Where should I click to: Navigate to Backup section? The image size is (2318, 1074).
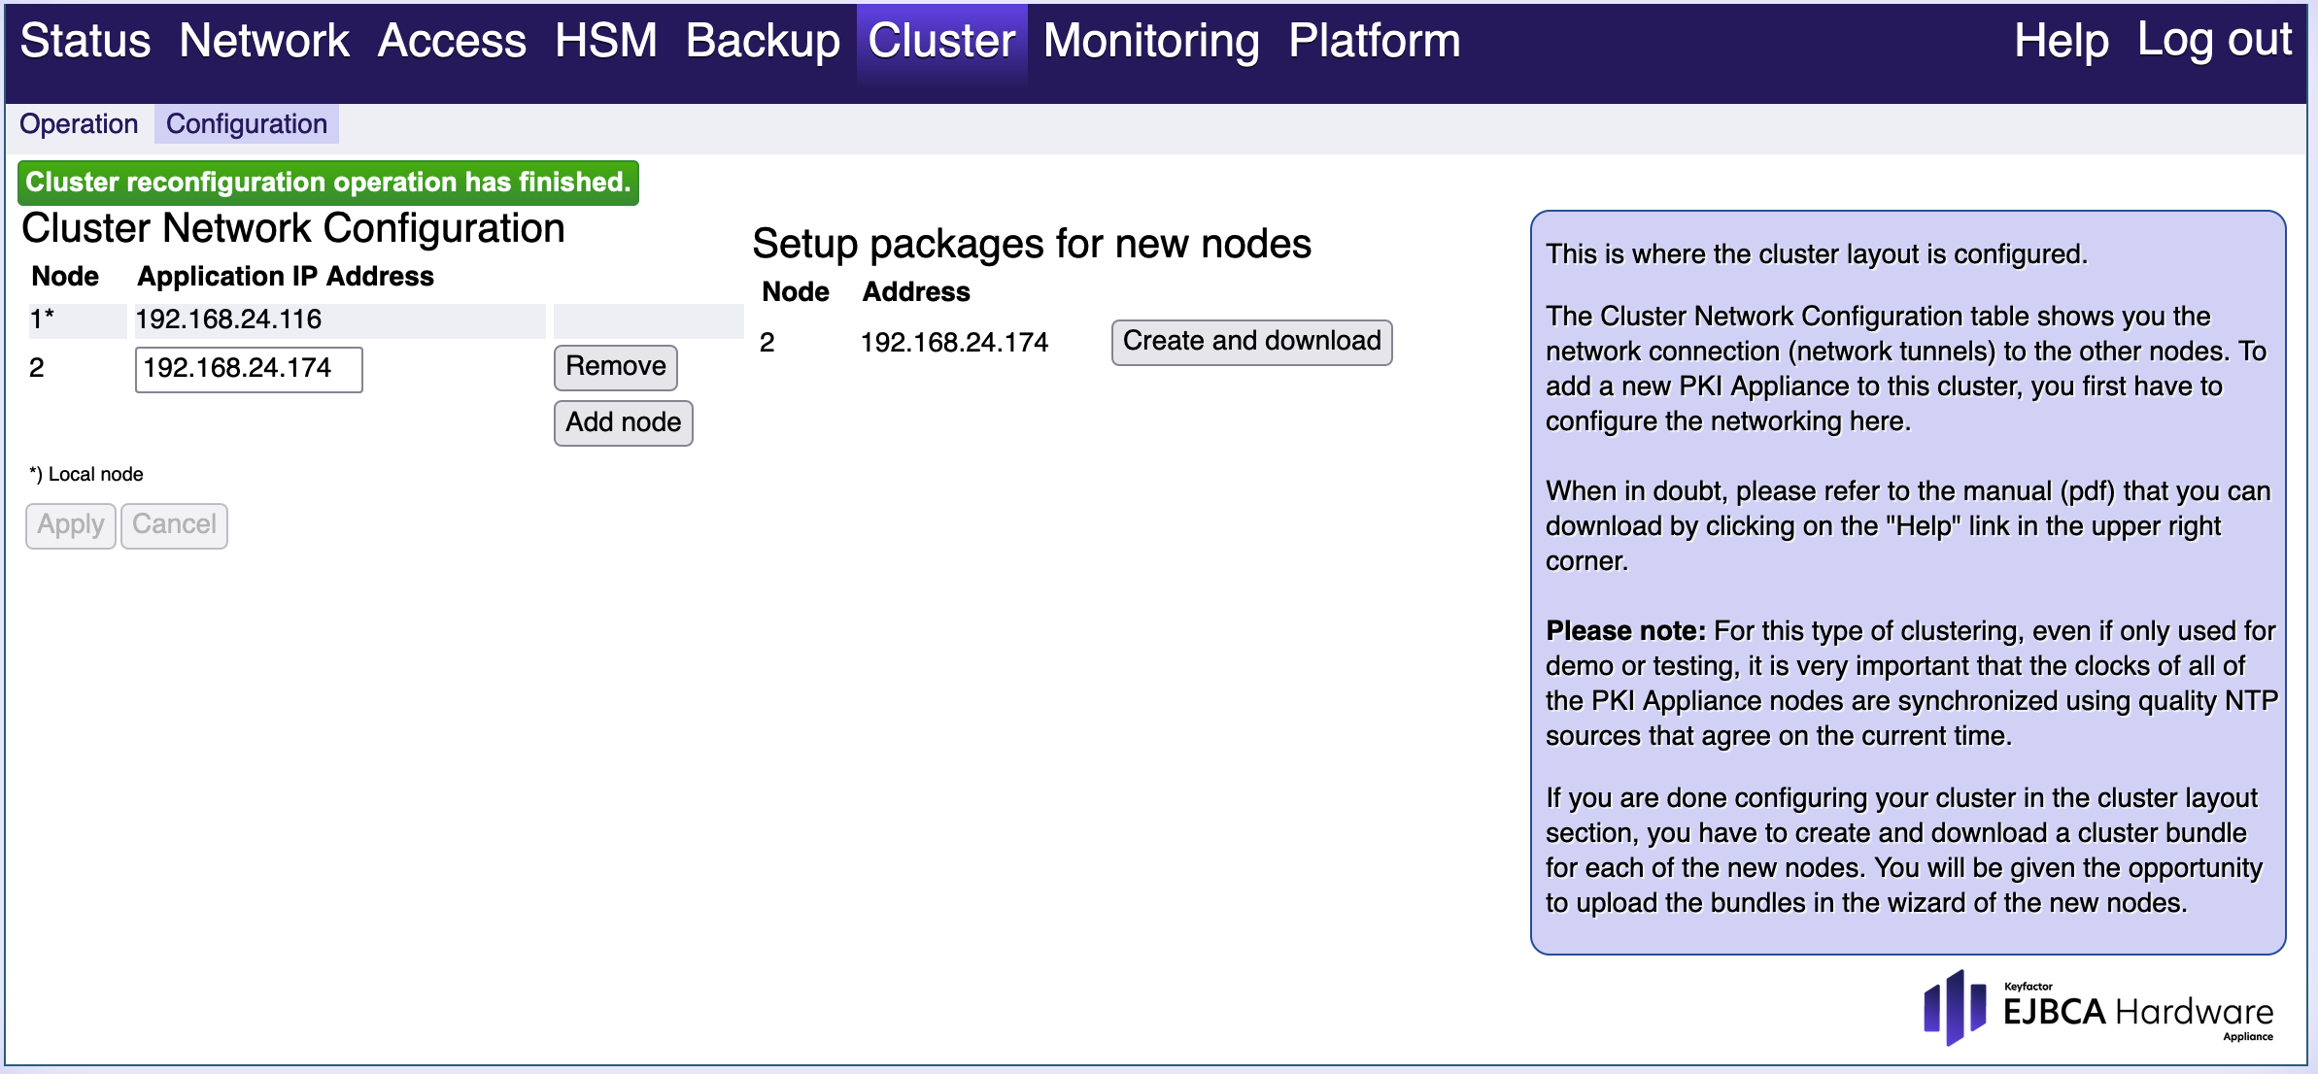pyautogui.click(x=763, y=41)
